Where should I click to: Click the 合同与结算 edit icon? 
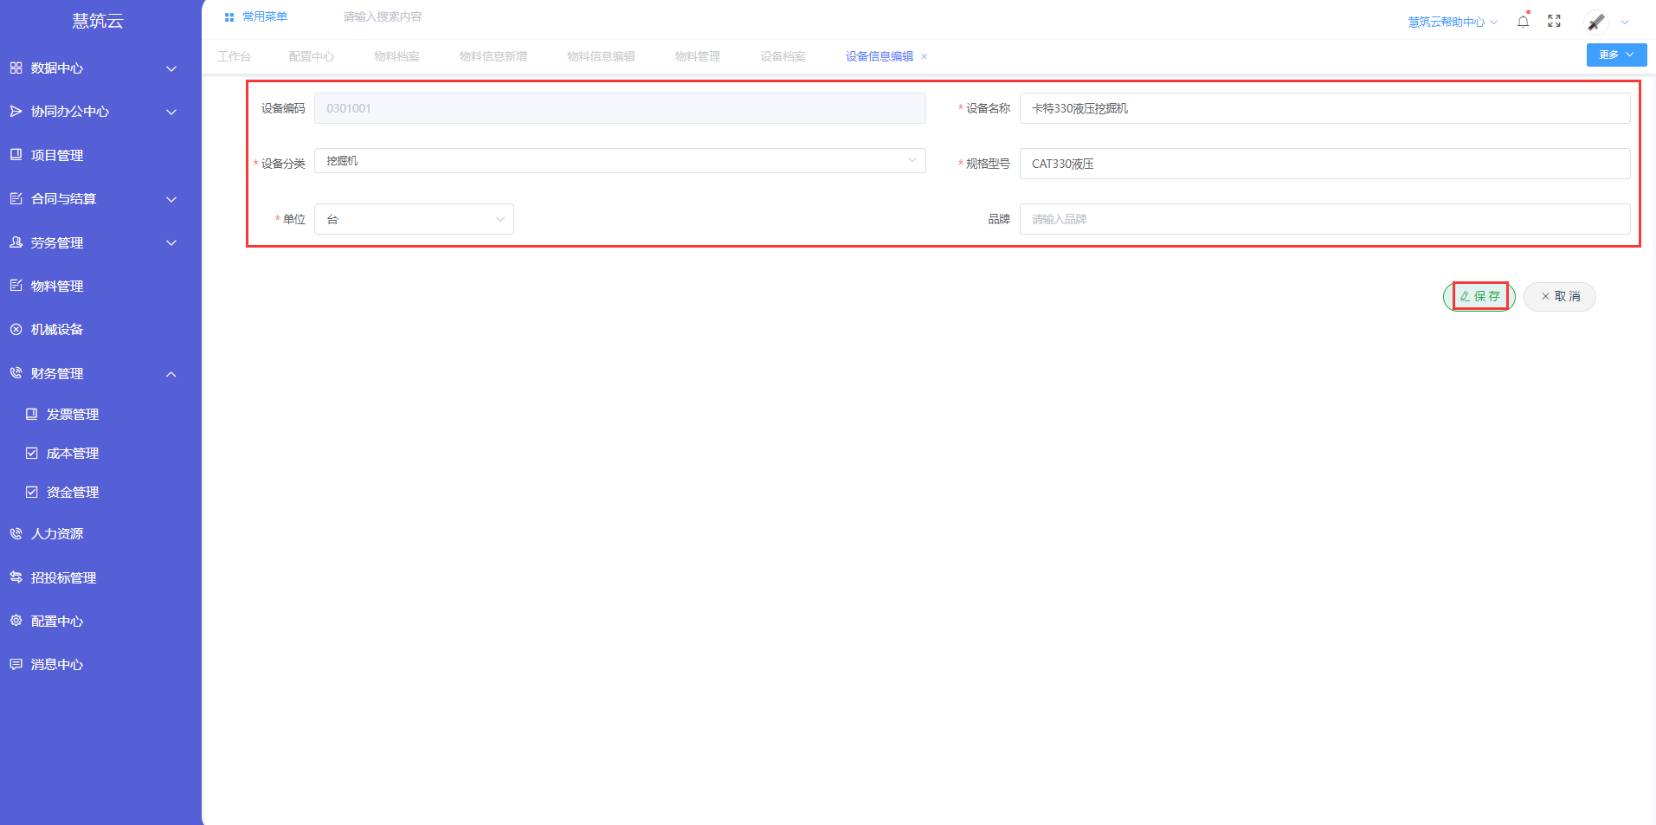coord(16,198)
